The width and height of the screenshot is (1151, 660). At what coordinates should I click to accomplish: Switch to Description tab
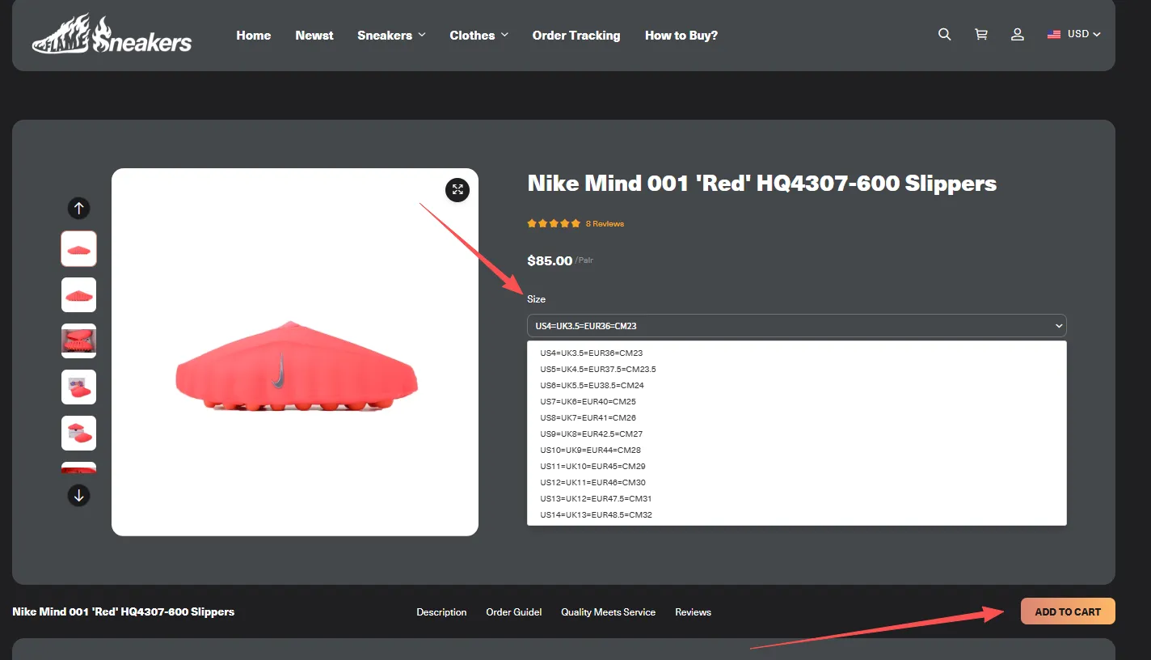[441, 611]
